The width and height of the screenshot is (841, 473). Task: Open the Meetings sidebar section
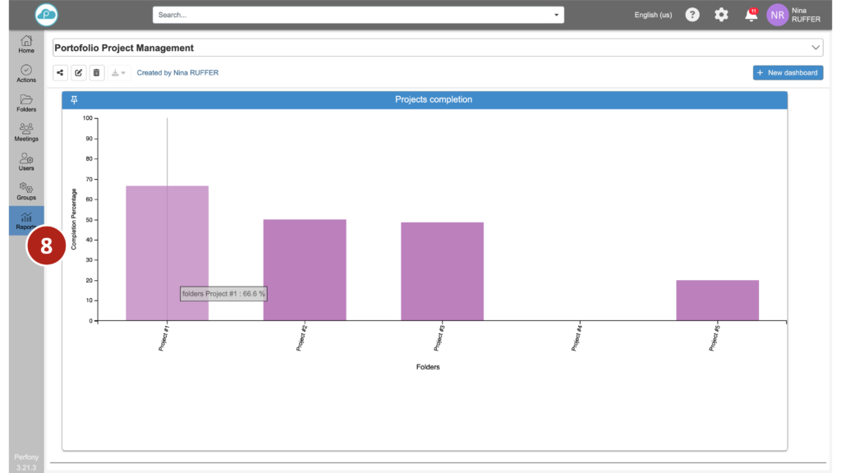(x=26, y=133)
